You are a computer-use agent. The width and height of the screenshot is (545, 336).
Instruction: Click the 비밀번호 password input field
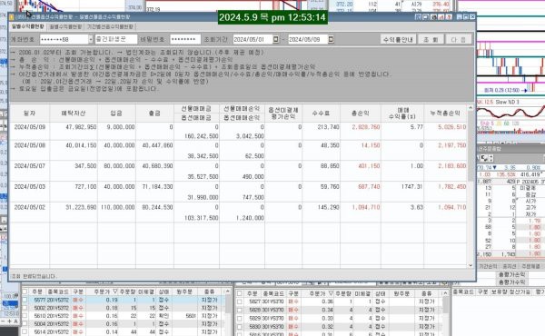click(x=185, y=39)
